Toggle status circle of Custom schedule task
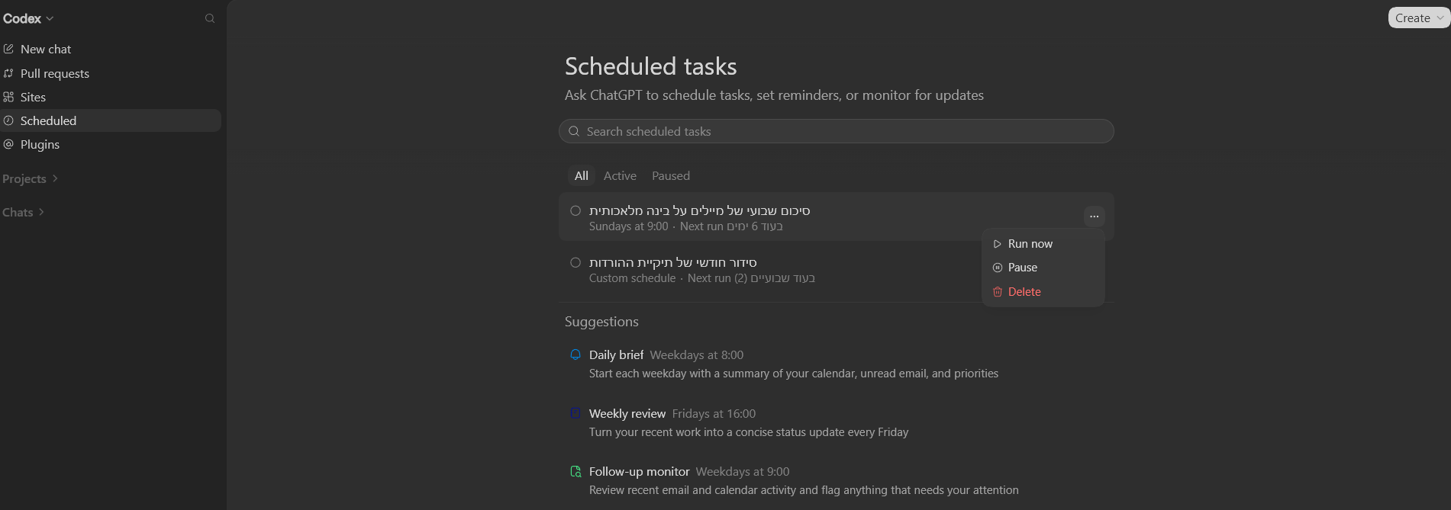Screen dimensions: 1451x510 point(576,262)
